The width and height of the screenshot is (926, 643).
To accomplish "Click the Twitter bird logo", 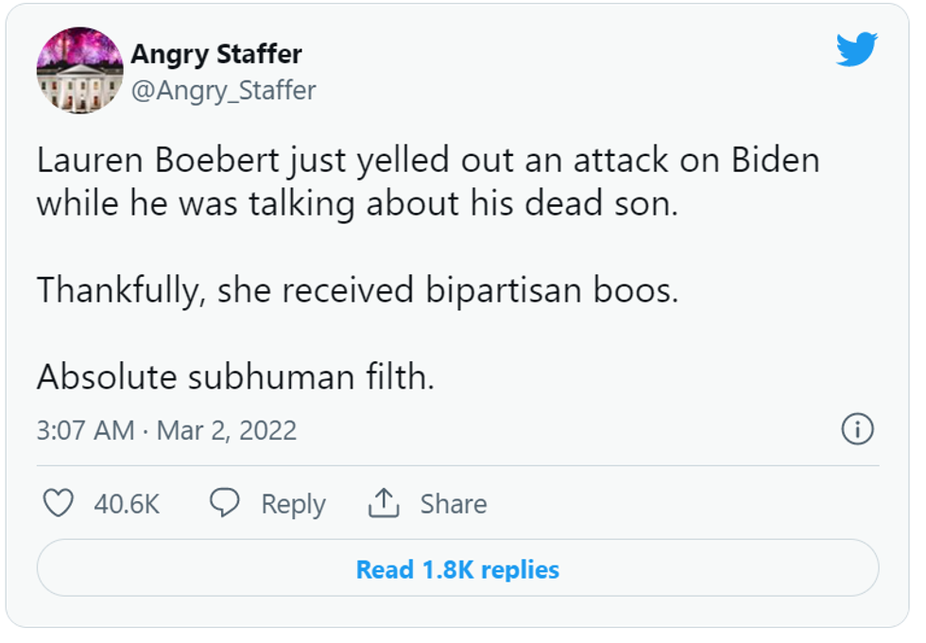I will (x=856, y=49).
